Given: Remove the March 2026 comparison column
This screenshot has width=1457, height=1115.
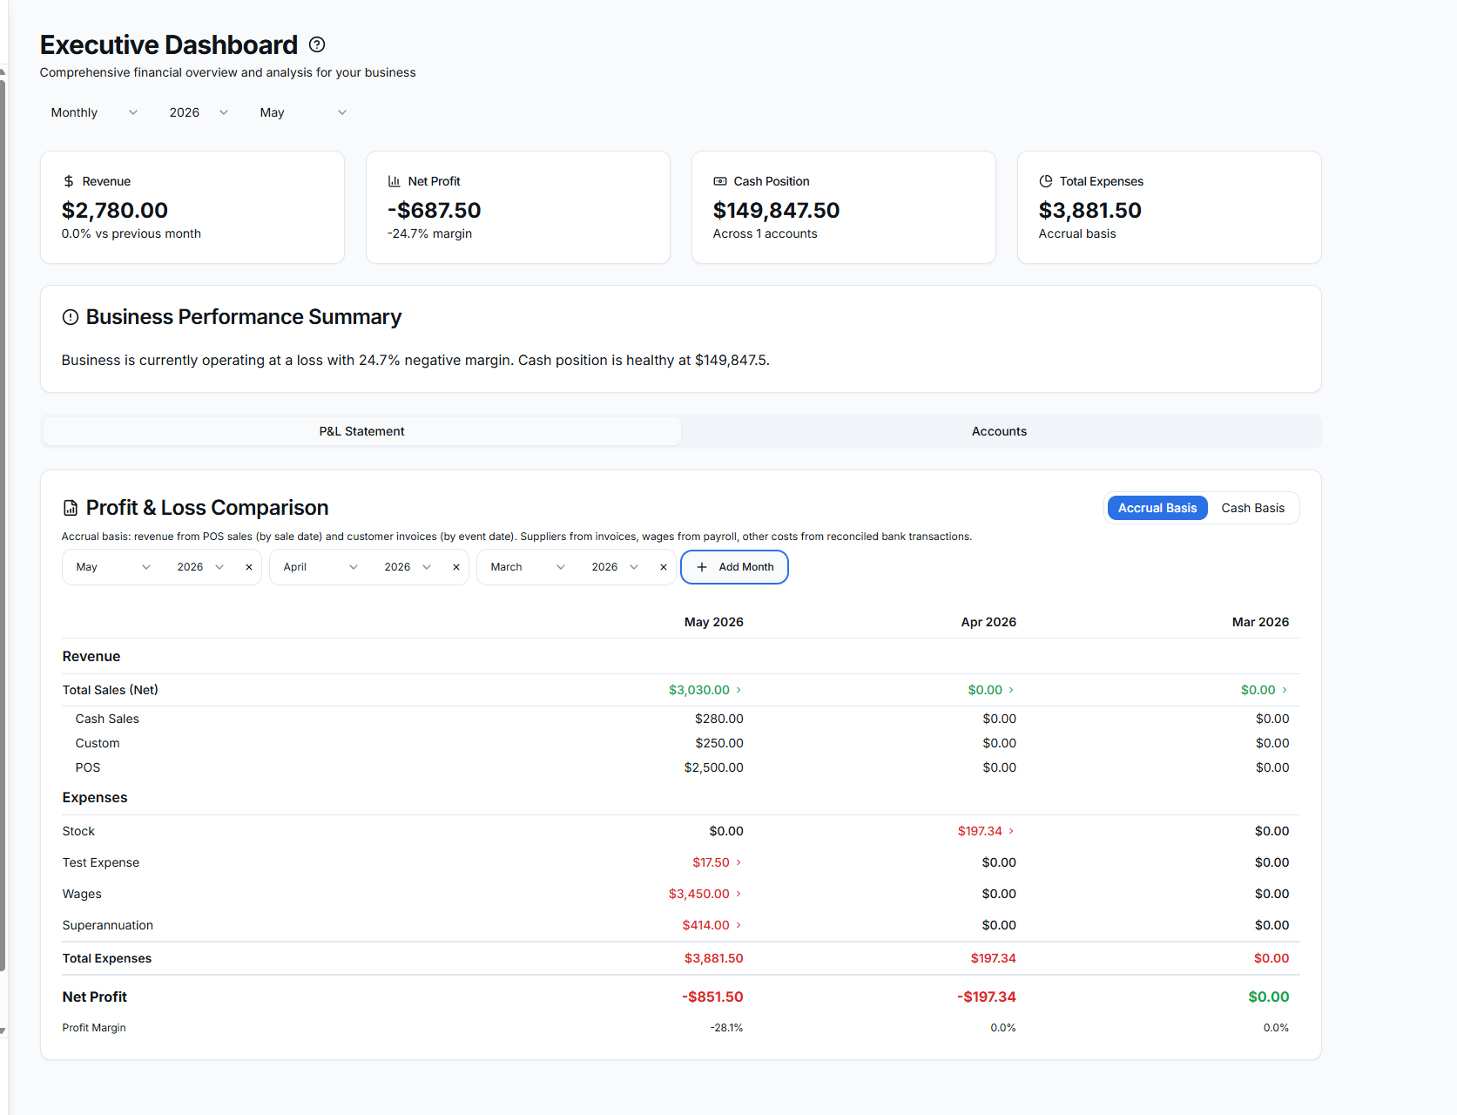Looking at the screenshot, I should click(x=664, y=567).
